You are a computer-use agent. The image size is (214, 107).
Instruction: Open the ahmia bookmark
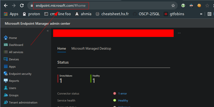click(x=83, y=14)
